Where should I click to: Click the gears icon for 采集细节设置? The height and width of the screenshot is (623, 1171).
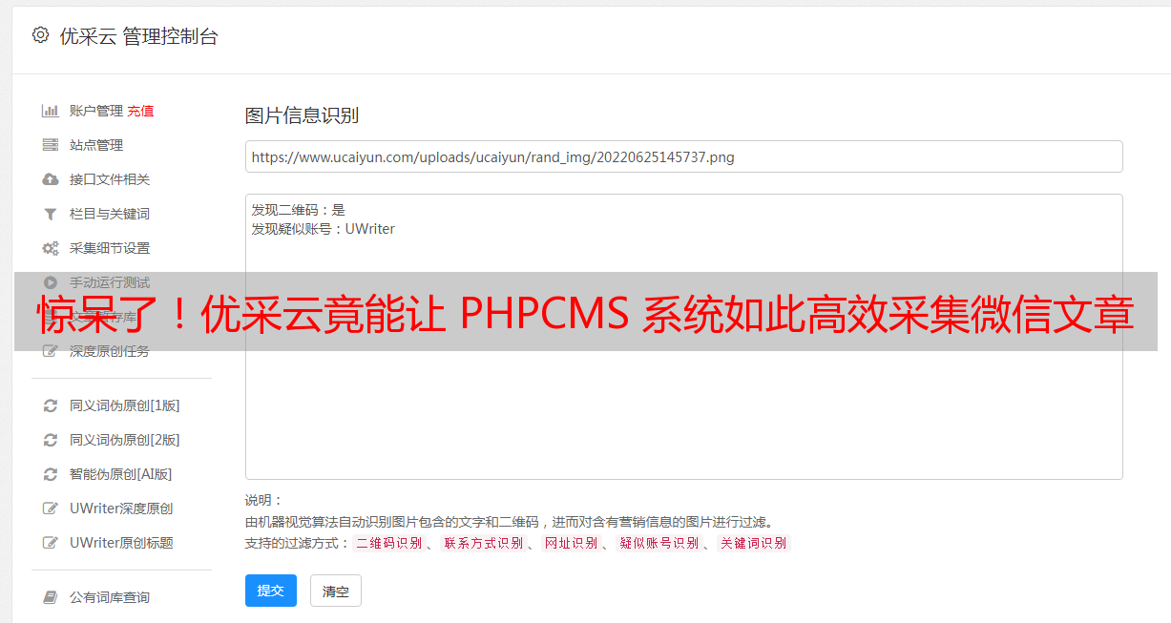point(51,248)
